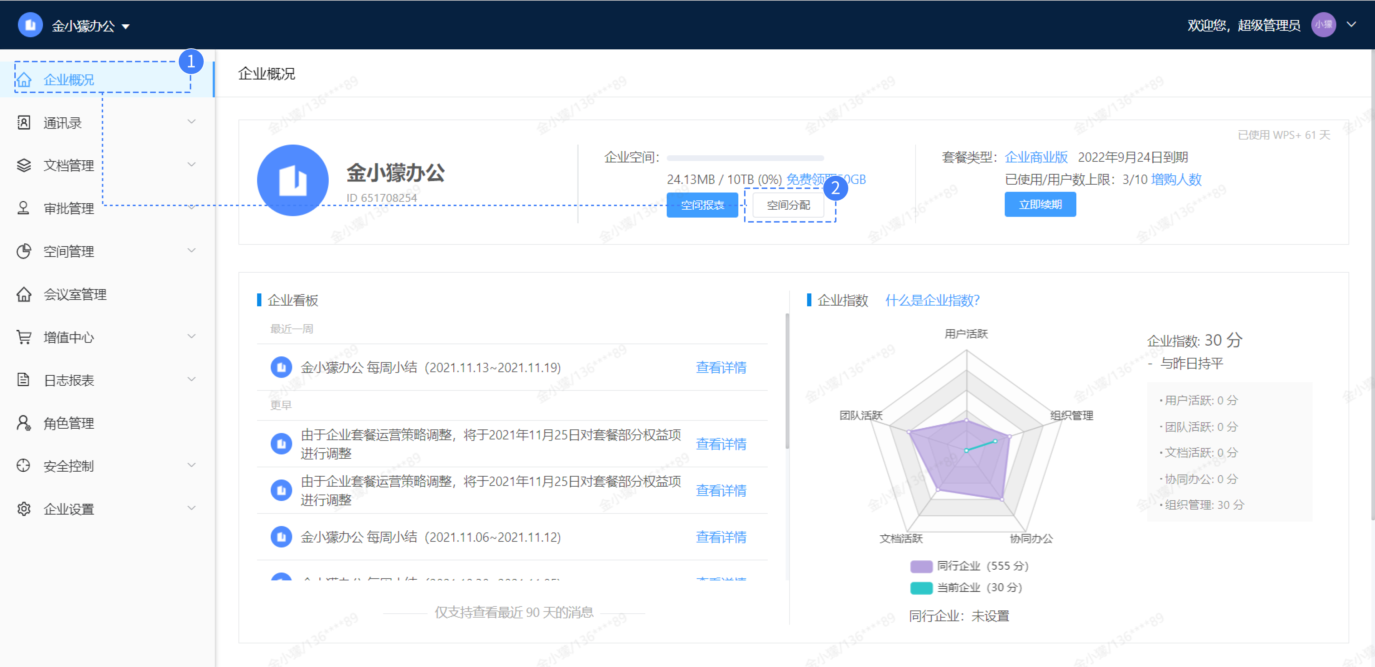
Task: Expand the 企业设置 submenu chevron
Action: pos(192,508)
